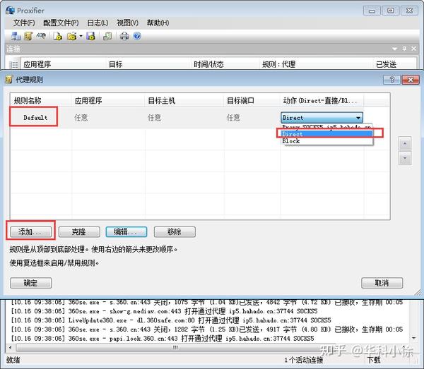This screenshot has width=424, height=369.
Task: Click the Direct action combo box
Action: (x=322, y=118)
